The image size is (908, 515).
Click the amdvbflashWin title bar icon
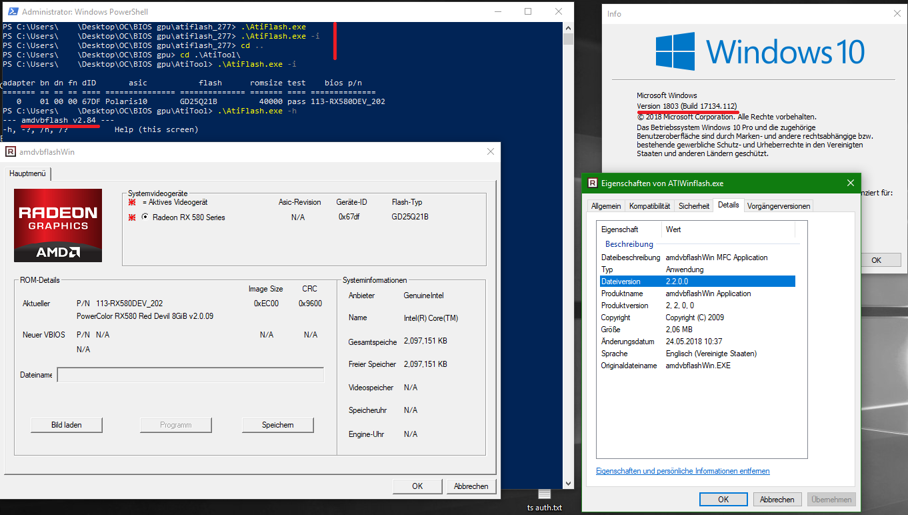[11, 151]
